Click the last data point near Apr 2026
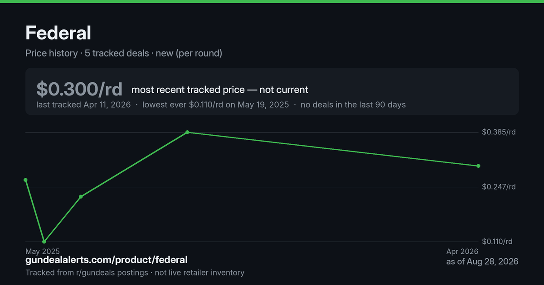 (x=478, y=166)
